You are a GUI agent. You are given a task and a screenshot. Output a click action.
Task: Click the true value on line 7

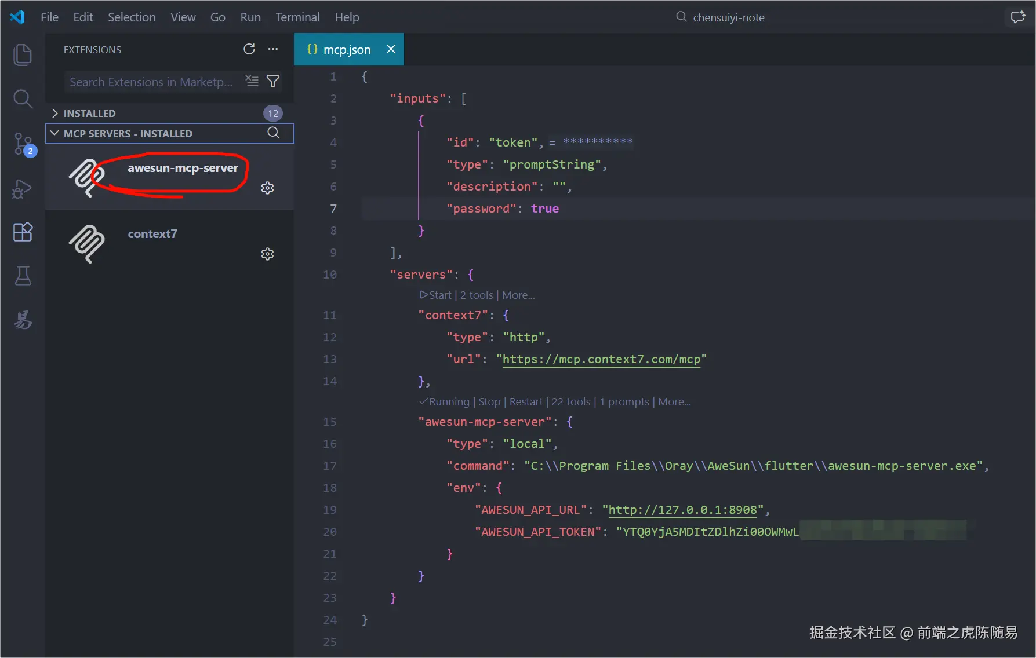coord(545,209)
